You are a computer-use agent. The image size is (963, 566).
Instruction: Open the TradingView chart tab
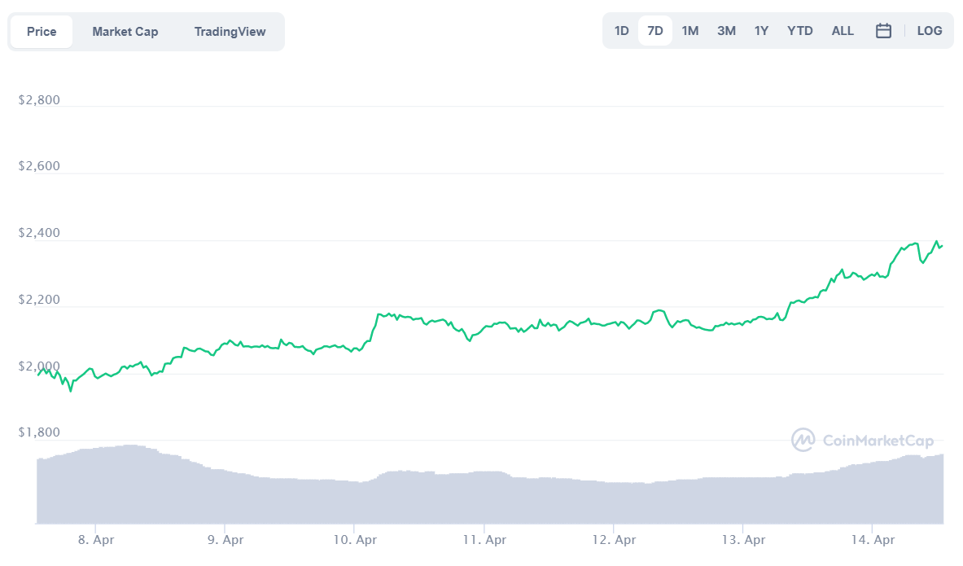[230, 32]
